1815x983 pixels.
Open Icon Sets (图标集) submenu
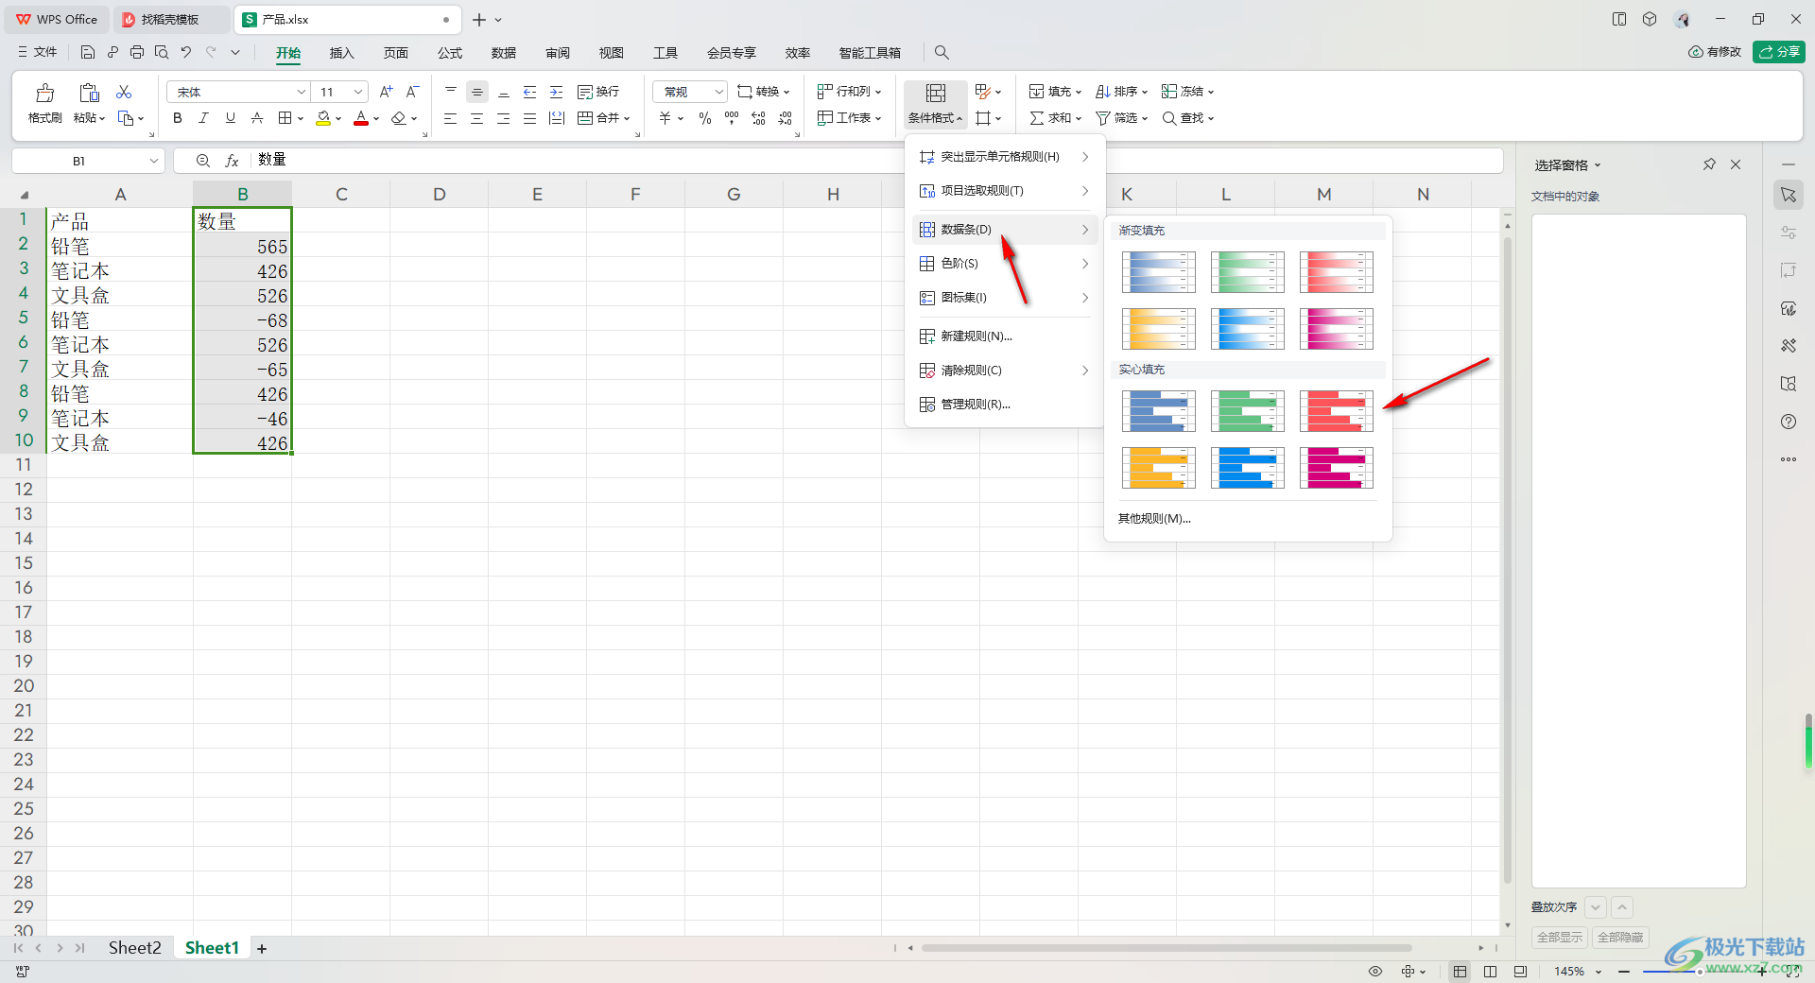[x=1004, y=298]
